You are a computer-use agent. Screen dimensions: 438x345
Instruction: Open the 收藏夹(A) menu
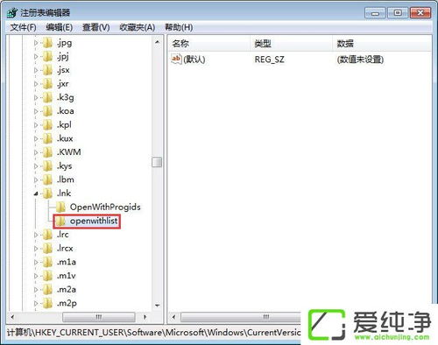click(x=138, y=27)
